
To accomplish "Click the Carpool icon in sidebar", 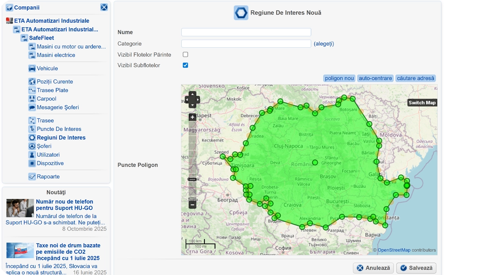I will pos(32,99).
